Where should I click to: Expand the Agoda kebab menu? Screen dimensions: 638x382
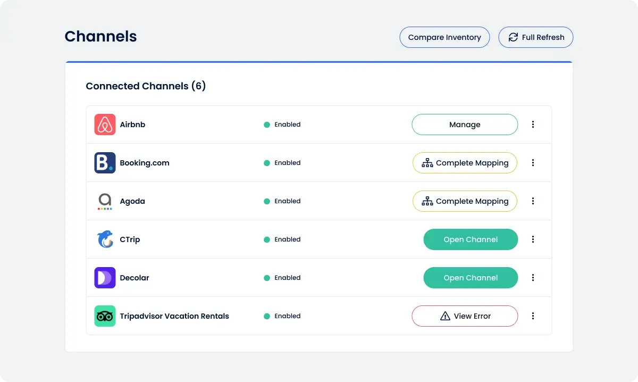pos(533,201)
